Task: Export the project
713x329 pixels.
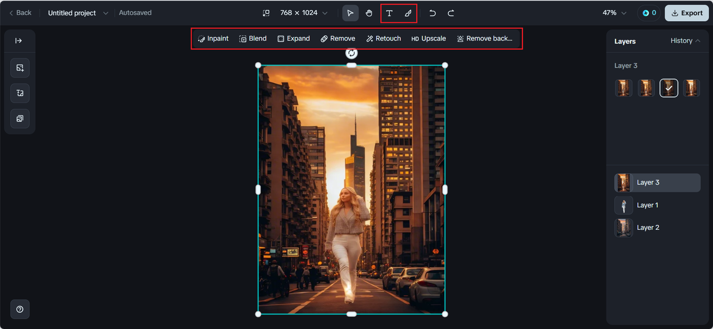Action: [686, 13]
